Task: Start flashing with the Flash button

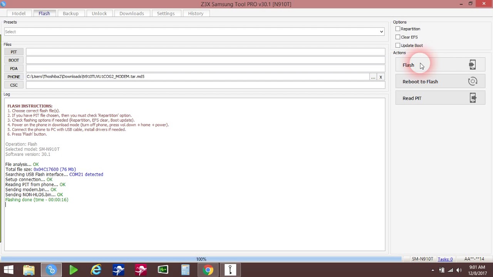Action: [x=440, y=65]
